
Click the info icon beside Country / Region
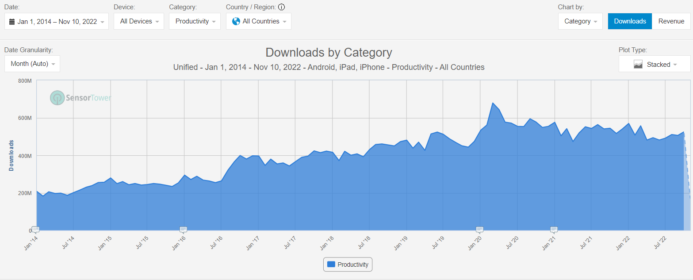coord(281,7)
